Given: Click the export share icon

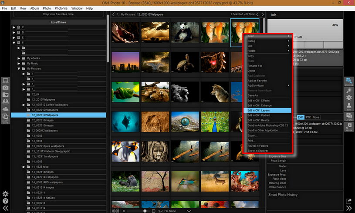Looking at the screenshot, I should [x=348, y=201].
